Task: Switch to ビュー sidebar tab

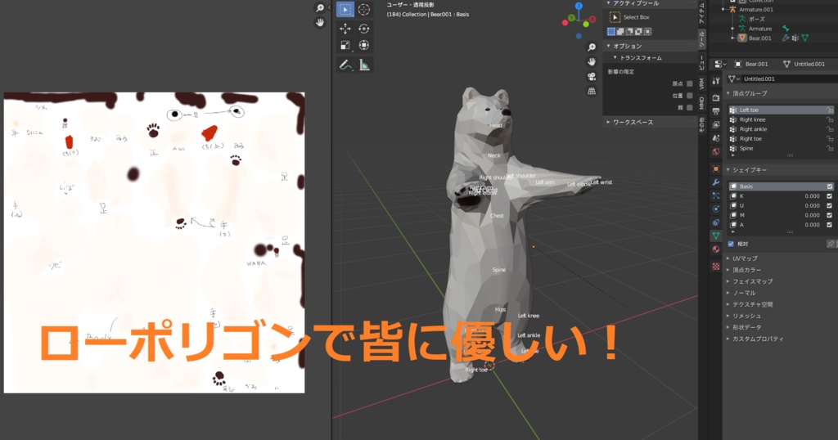Action: [x=701, y=61]
